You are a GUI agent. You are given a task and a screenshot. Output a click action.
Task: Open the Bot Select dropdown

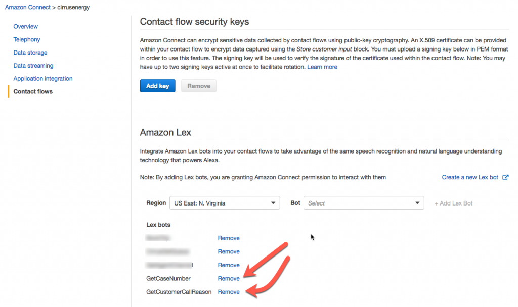[364, 203]
